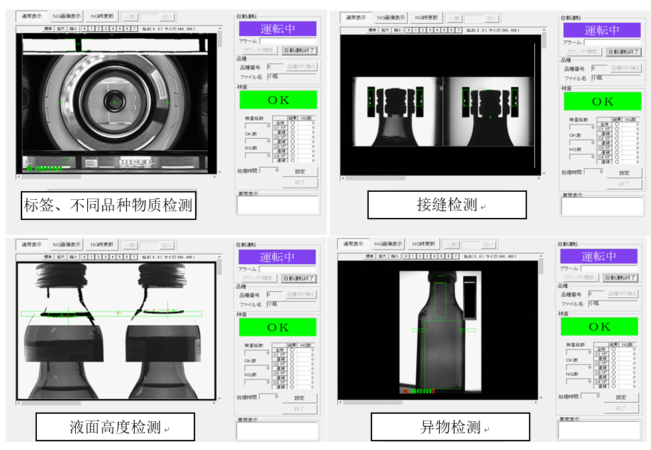The height and width of the screenshot is (450, 651).
Task: Select NG画像表示 tab in the 异物检测 panel
Action: pos(388,244)
